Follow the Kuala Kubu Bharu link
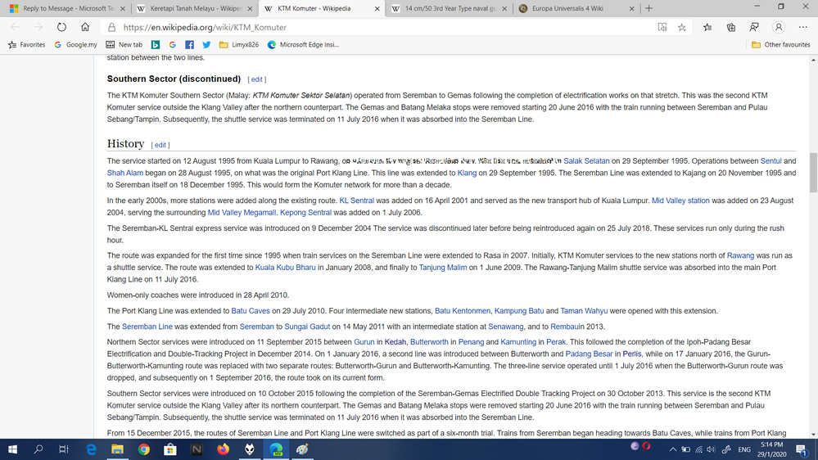Viewport: 818px width, 460px height. click(286, 268)
